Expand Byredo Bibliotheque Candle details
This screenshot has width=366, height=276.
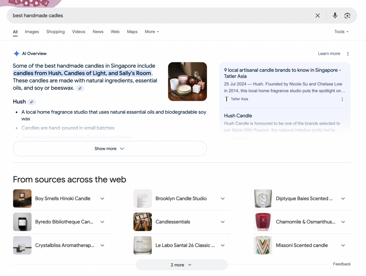(102, 222)
